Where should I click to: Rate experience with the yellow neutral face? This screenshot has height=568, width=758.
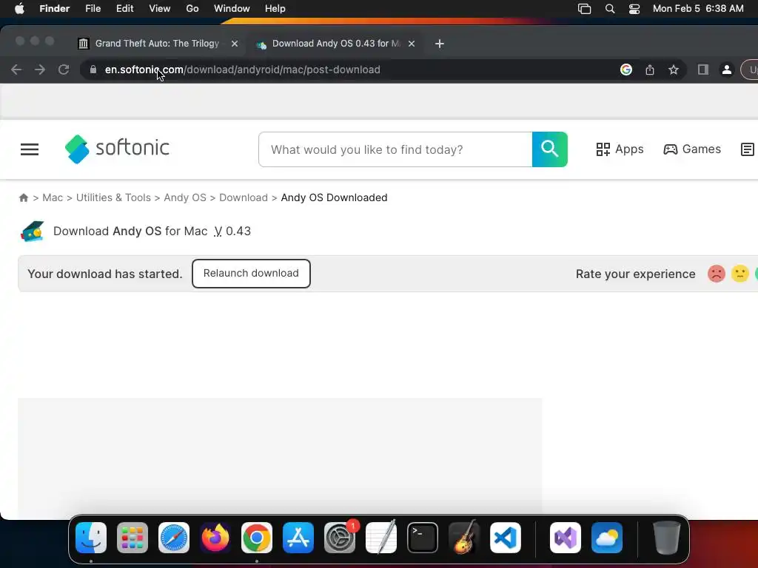pyautogui.click(x=739, y=274)
